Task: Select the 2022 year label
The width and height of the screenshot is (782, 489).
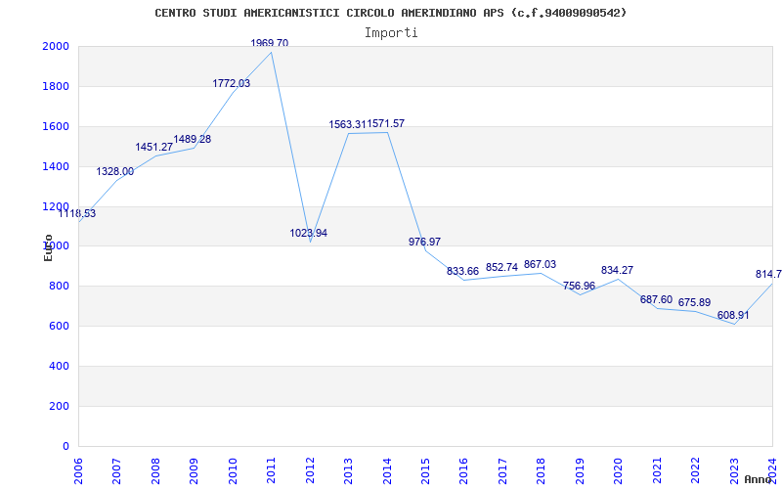Action: [x=696, y=470]
